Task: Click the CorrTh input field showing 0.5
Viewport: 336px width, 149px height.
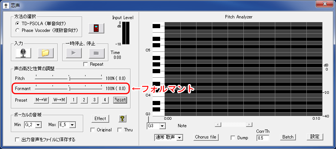Action: point(263,138)
